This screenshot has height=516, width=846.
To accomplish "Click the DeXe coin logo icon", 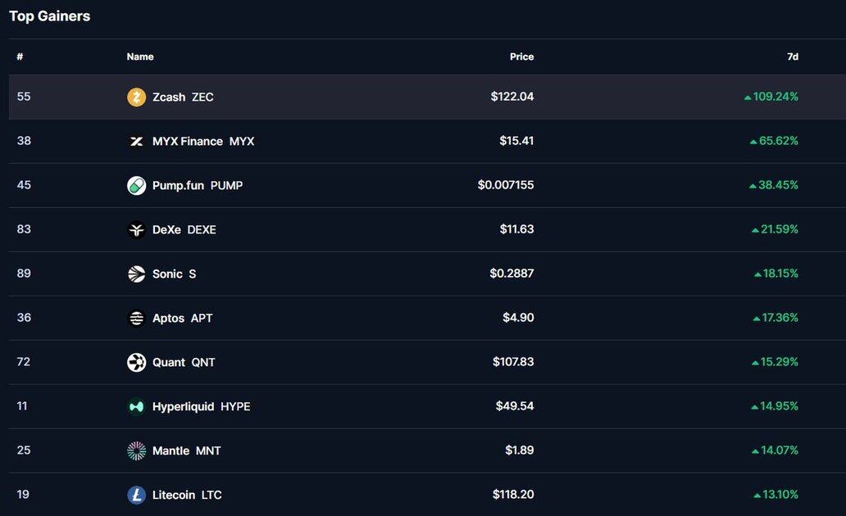I will [136, 230].
